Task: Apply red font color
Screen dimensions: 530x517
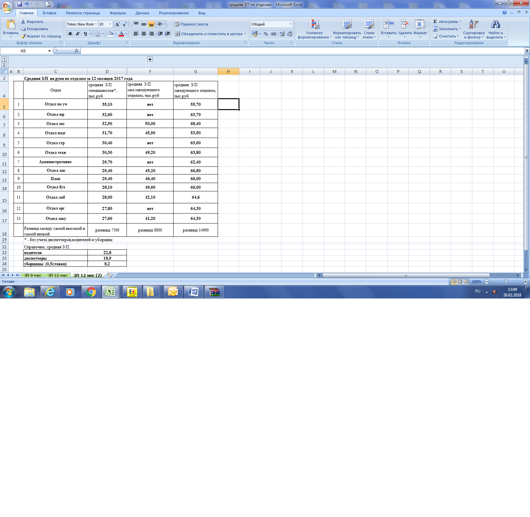Action: pos(121,34)
